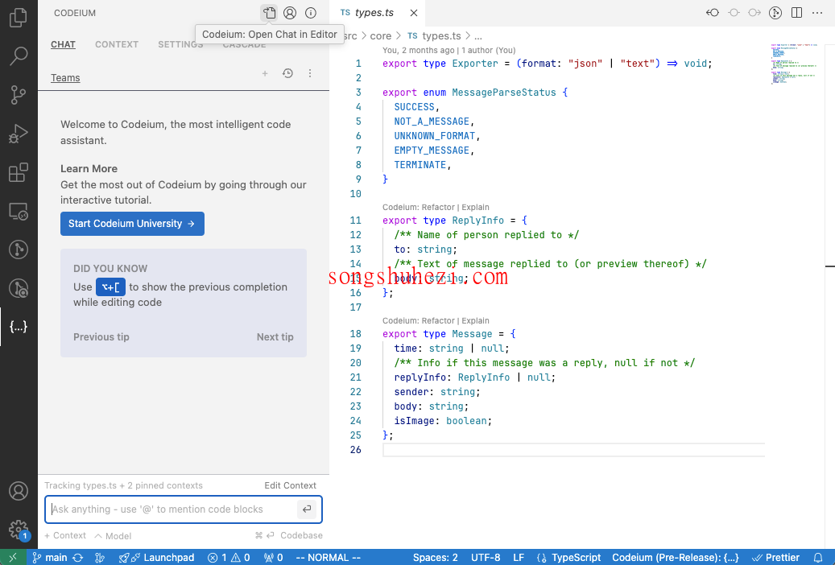Click Explain CodeLens above ReplyInfo
835x565 pixels.
(475, 207)
